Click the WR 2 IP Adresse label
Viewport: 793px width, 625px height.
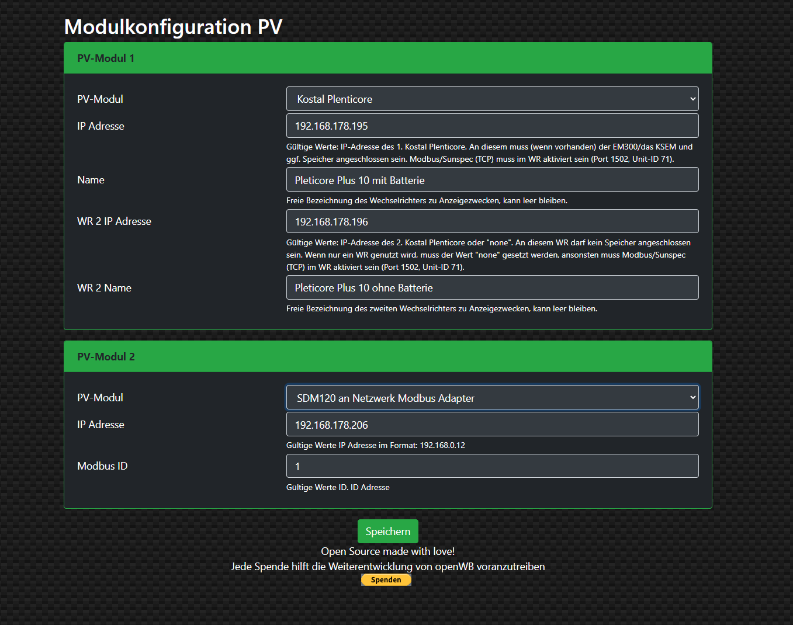tap(114, 221)
